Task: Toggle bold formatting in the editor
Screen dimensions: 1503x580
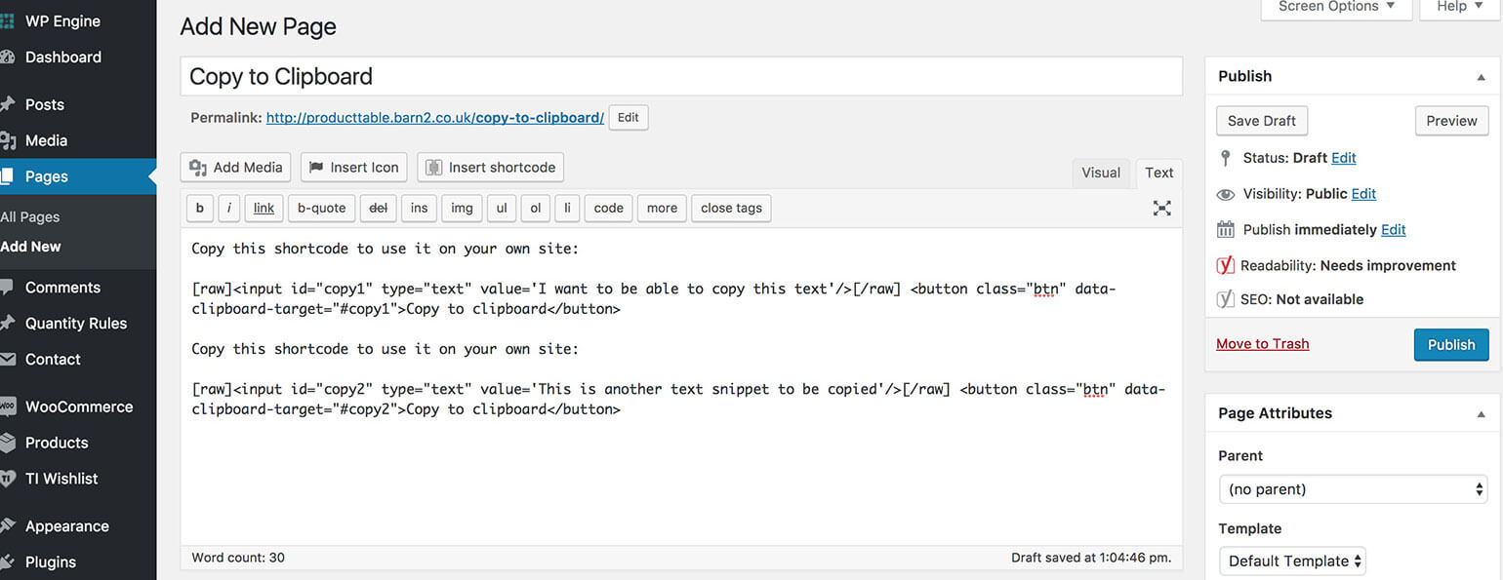Action: [x=199, y=208]
